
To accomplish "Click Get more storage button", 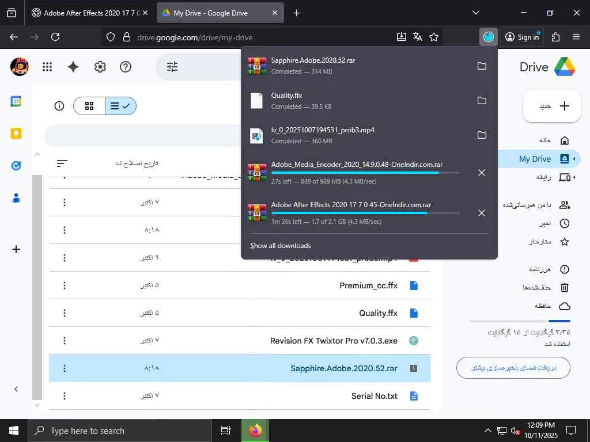I will point(513,368).
